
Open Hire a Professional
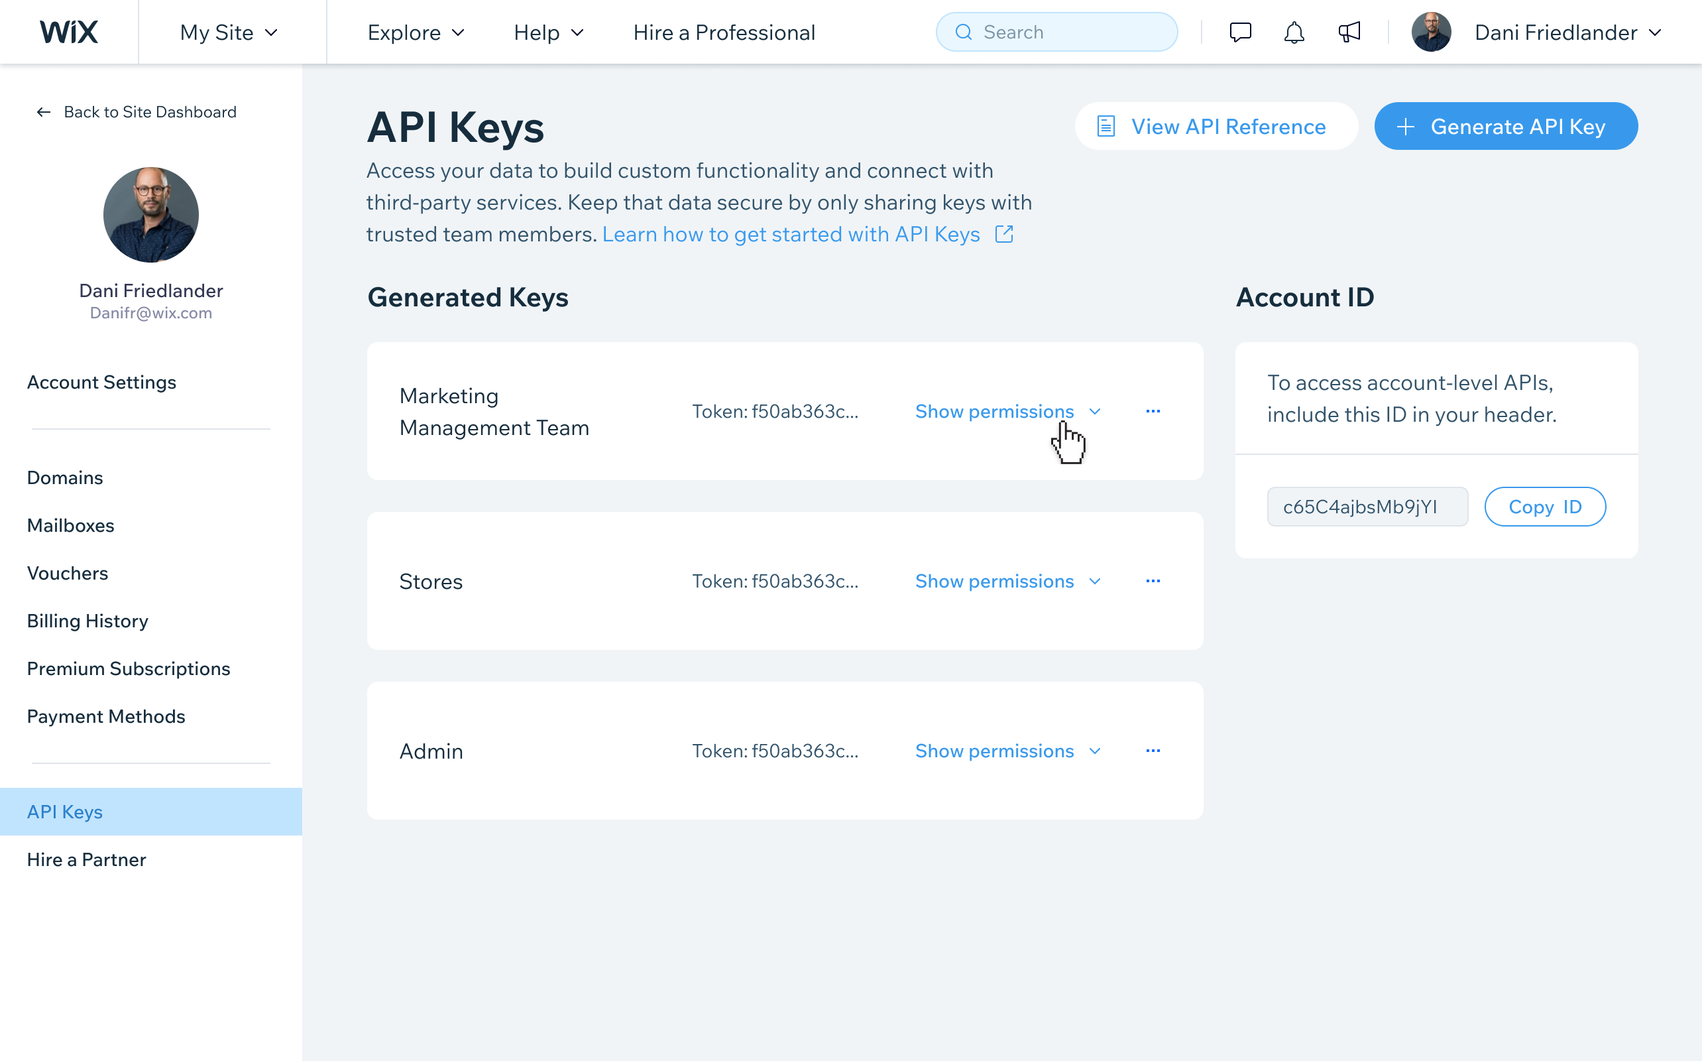click(x=724, y=32)
